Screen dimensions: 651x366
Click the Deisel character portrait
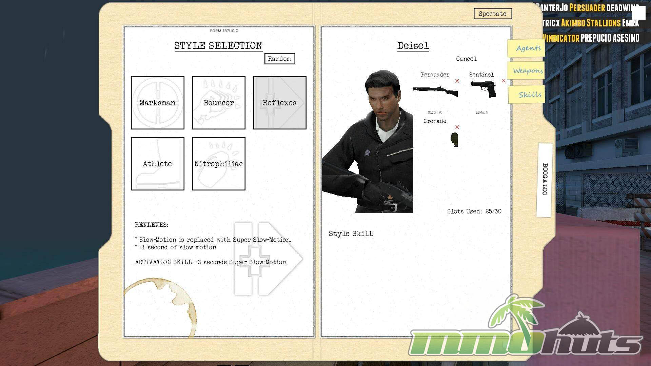(x=368, y=142)
